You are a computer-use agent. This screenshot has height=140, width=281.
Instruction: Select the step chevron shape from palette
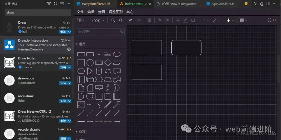coord(99,79)
